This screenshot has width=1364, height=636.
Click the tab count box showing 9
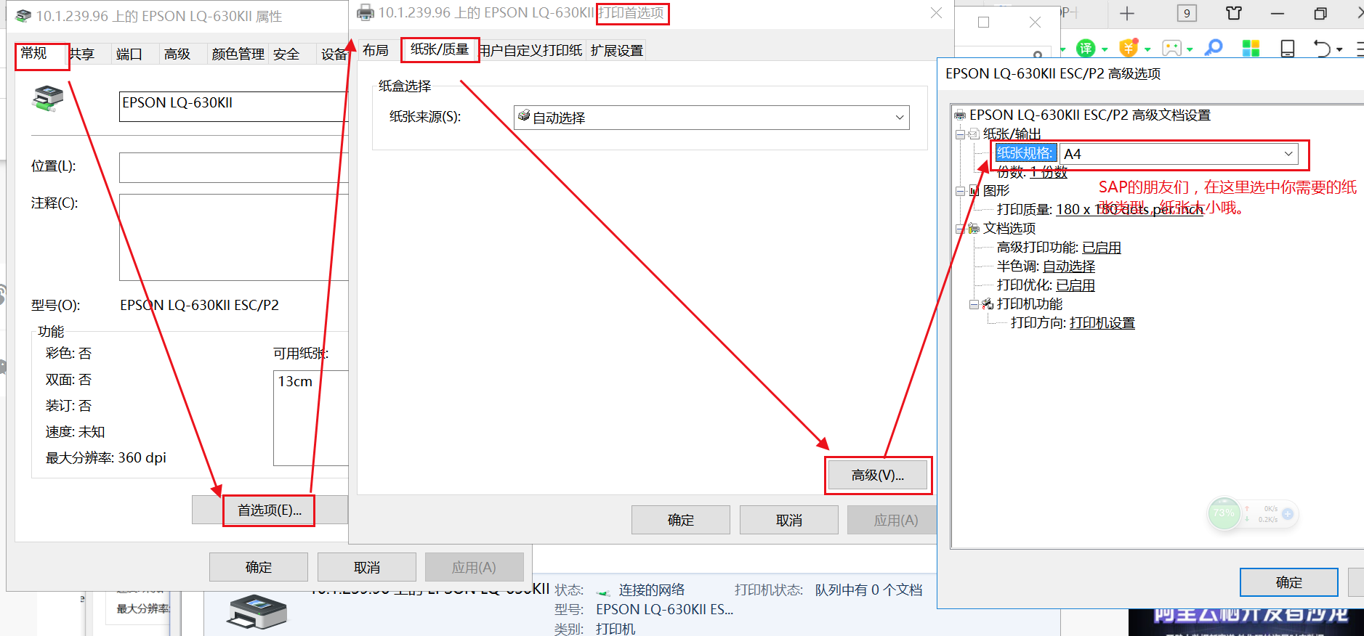(x=1187, y=13)
